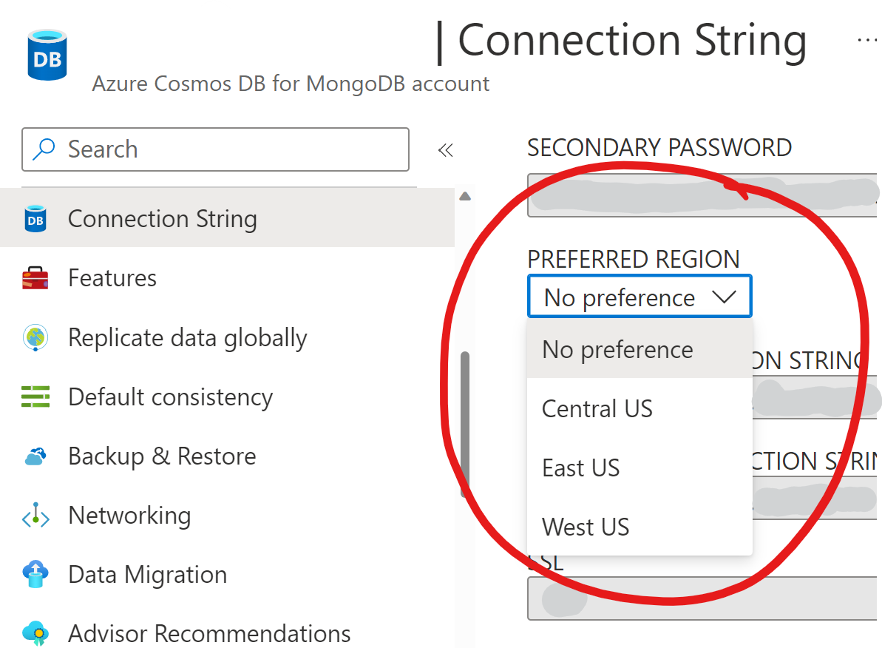Click the Networking icon in sidebar
The height and width of the screenshot is (648, 882).
pyautogui.click(x=35, y=516)
